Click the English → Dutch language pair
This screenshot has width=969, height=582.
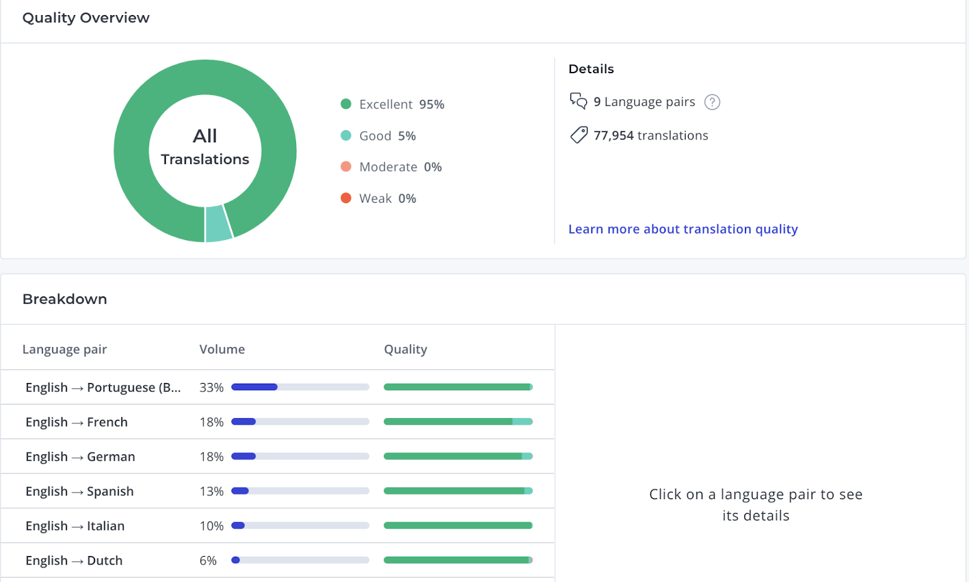[x=278, y=560]
